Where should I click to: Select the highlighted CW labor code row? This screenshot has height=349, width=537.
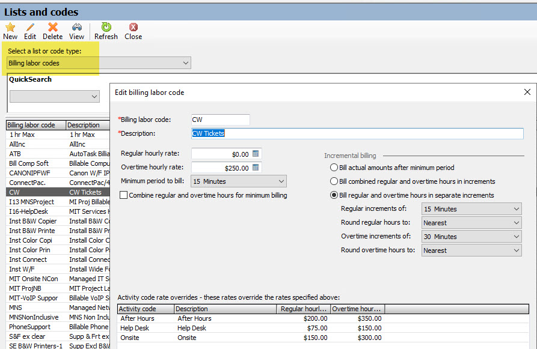tap(58, 192)
